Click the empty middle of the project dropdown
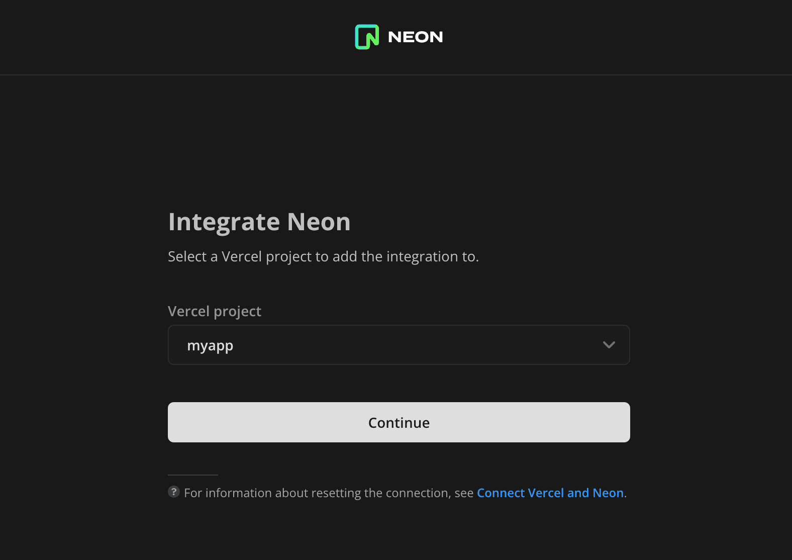 pos(402,345)
